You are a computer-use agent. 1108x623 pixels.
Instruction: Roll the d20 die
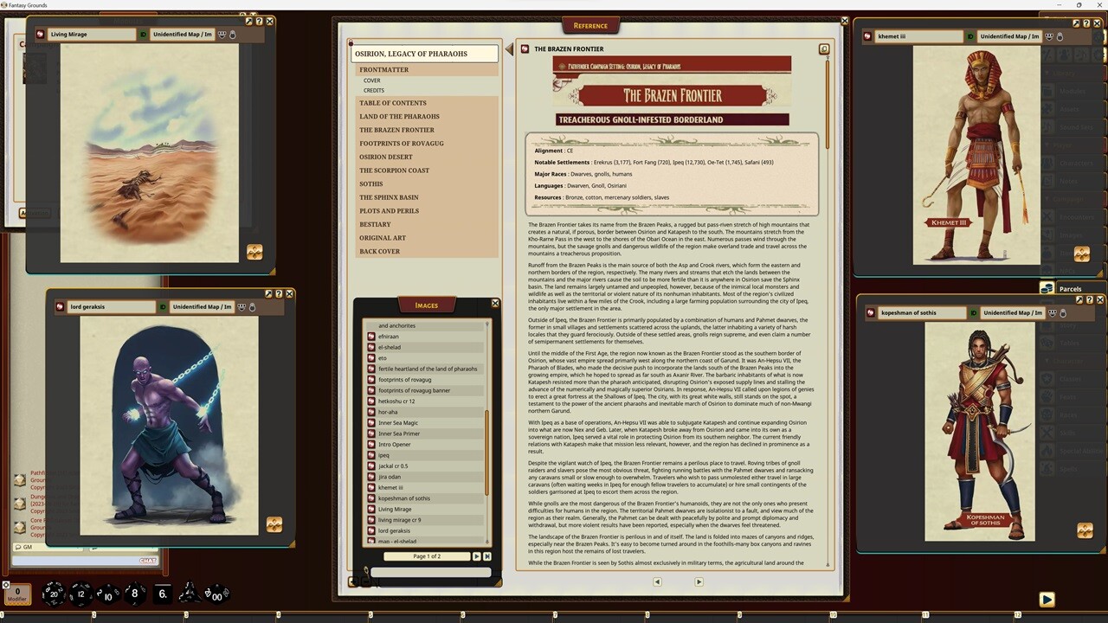tap(54, 593)
